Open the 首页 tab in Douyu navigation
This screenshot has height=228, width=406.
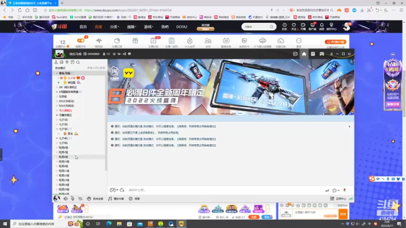(83, 27)
